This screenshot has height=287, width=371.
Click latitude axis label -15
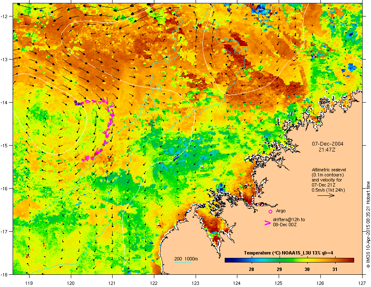tap(5, 145)
